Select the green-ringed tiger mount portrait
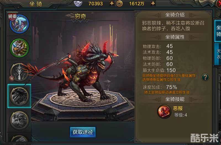Image resolution: width=221 pixels, height=145 pixels. pyautogui.click(x=19, y=48)
